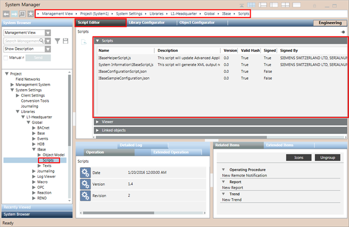Image resolution: width=349 pixels, height=227 pixels.
Task: Expand the Viewer section
Action: click(x=98, y=121)
